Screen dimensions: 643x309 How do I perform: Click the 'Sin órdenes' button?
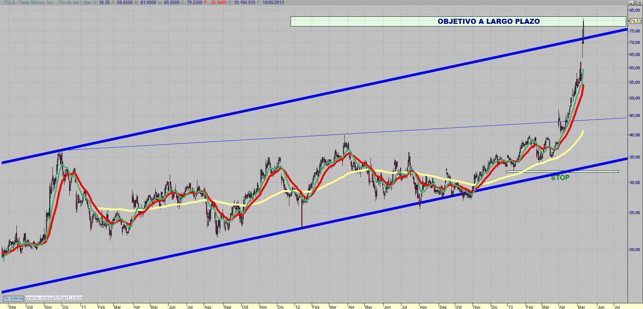click(x=14, y=298)
